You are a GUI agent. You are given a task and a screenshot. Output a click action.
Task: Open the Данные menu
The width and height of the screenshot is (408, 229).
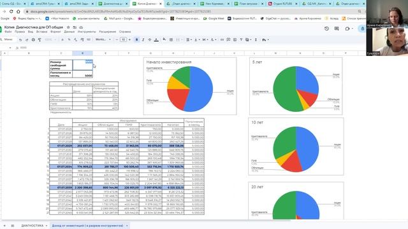tap(69, 31)
